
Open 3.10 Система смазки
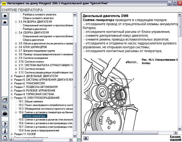pyautogui.click(x=31, y=62)
